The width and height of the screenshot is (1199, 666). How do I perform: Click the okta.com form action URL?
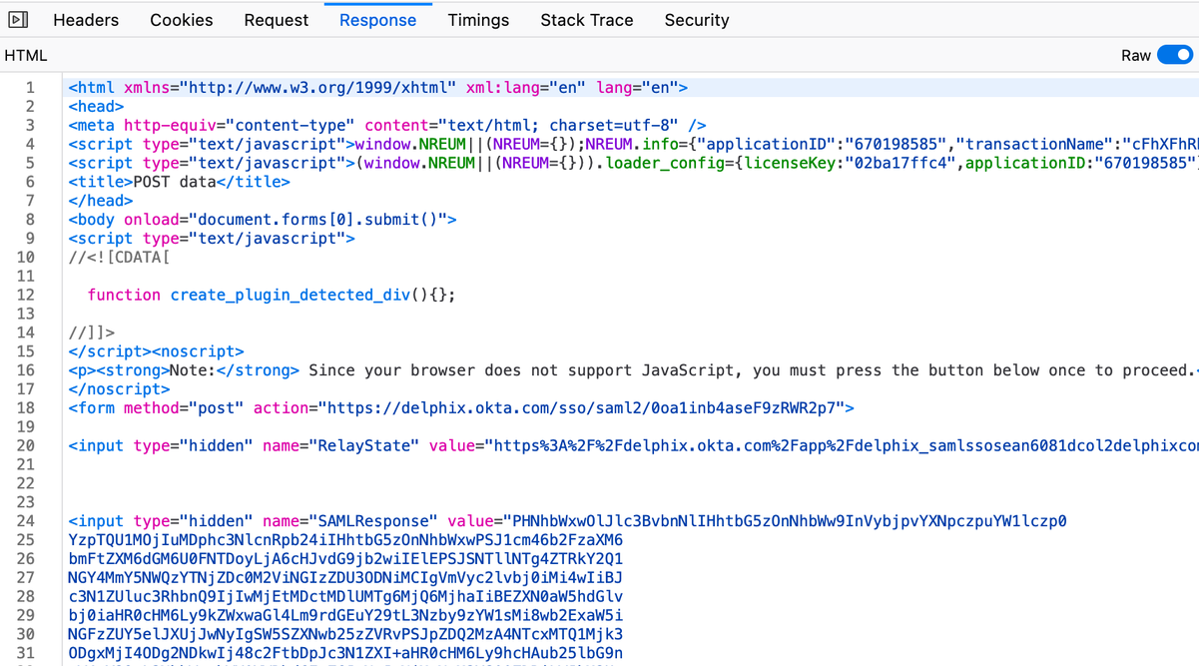click(586, 408)
